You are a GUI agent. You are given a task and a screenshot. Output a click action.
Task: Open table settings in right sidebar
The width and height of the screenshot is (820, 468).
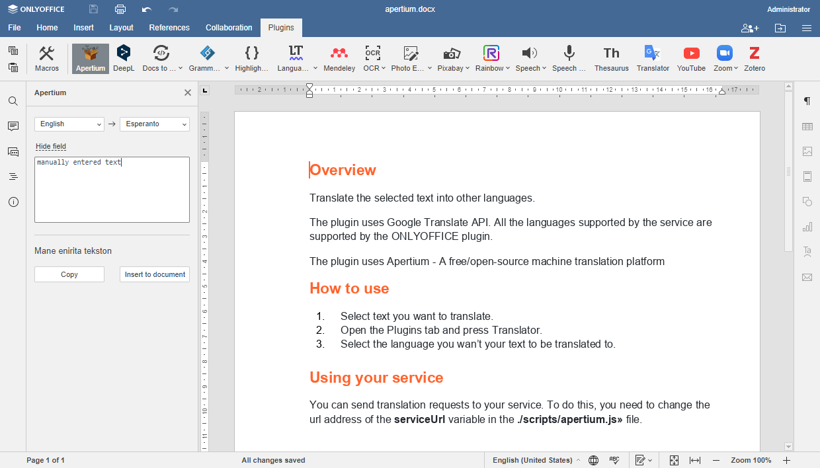point(807,126)
